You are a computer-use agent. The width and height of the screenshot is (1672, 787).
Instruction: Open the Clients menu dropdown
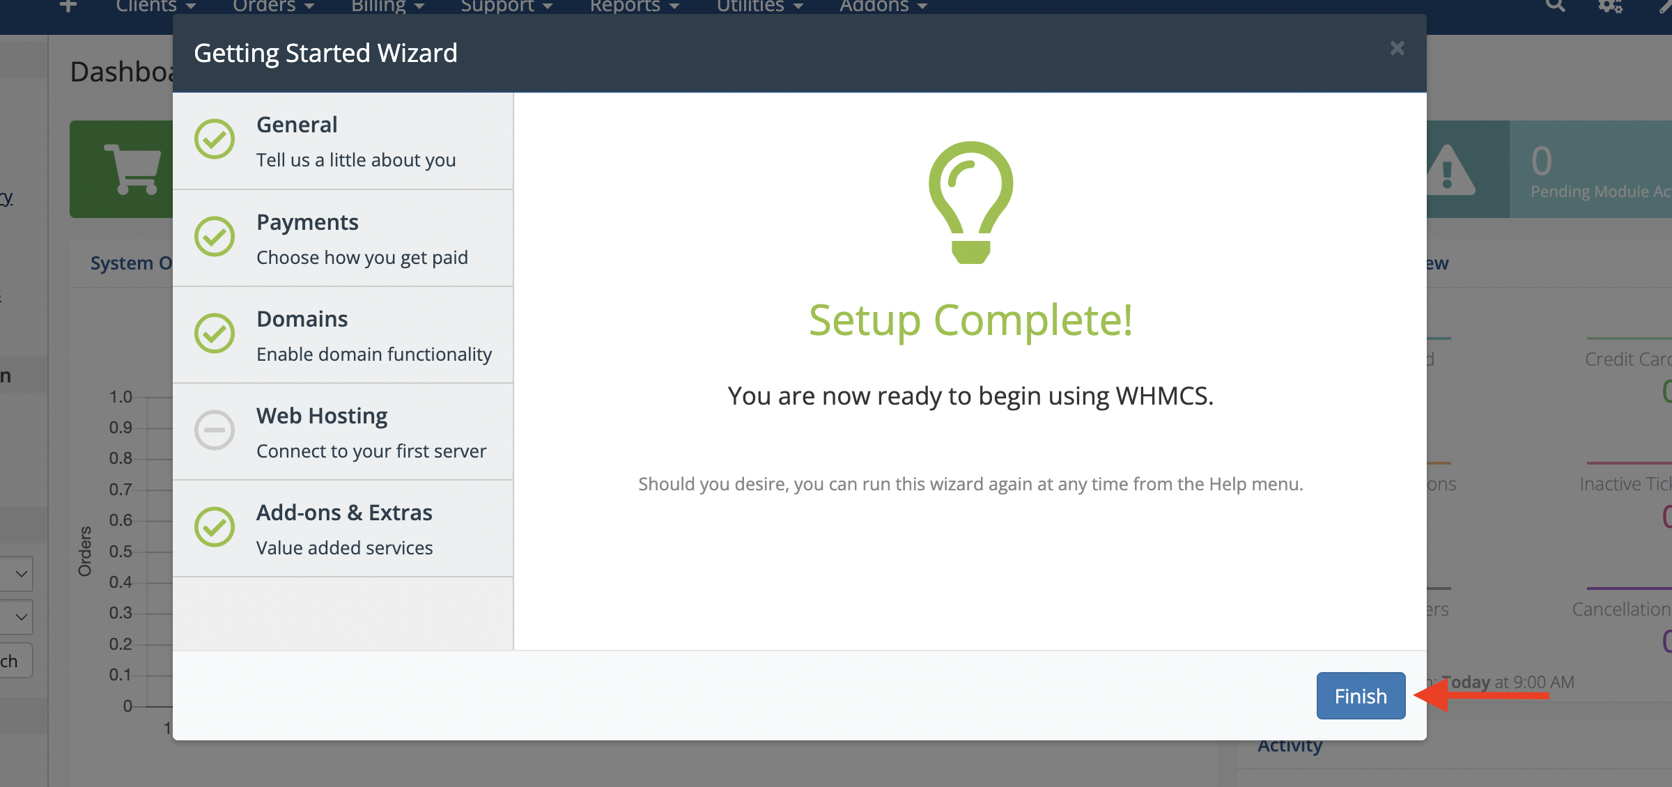pos(156,6)
